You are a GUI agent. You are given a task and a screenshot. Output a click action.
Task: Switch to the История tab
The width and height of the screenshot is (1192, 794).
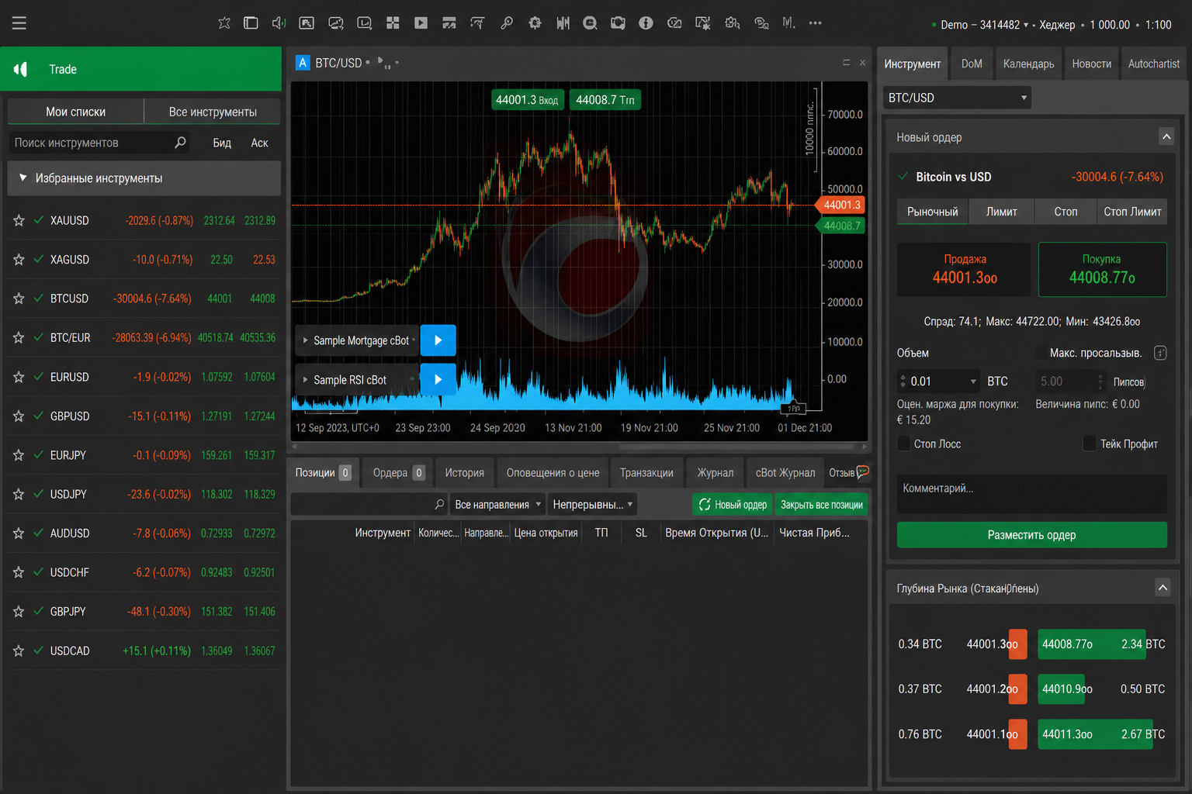464,472
